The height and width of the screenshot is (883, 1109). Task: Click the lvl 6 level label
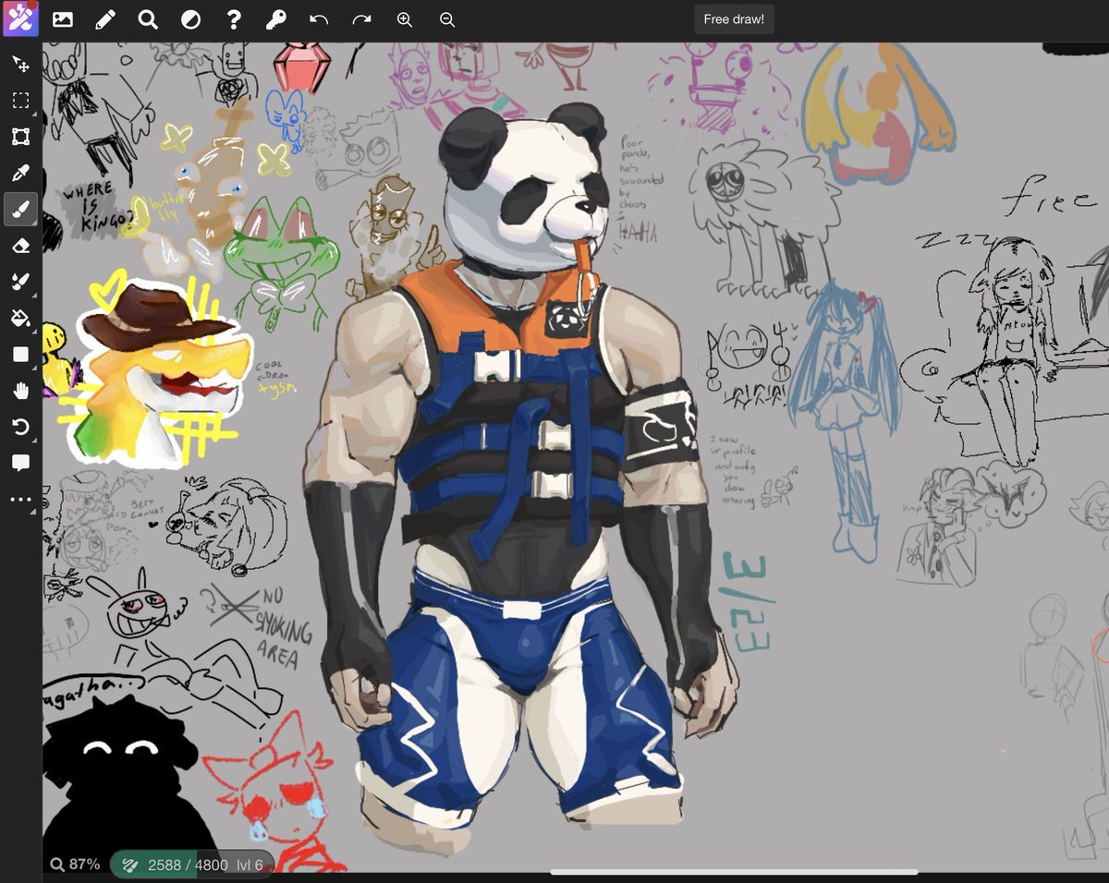pyautogui.click(x=250, y=865)
